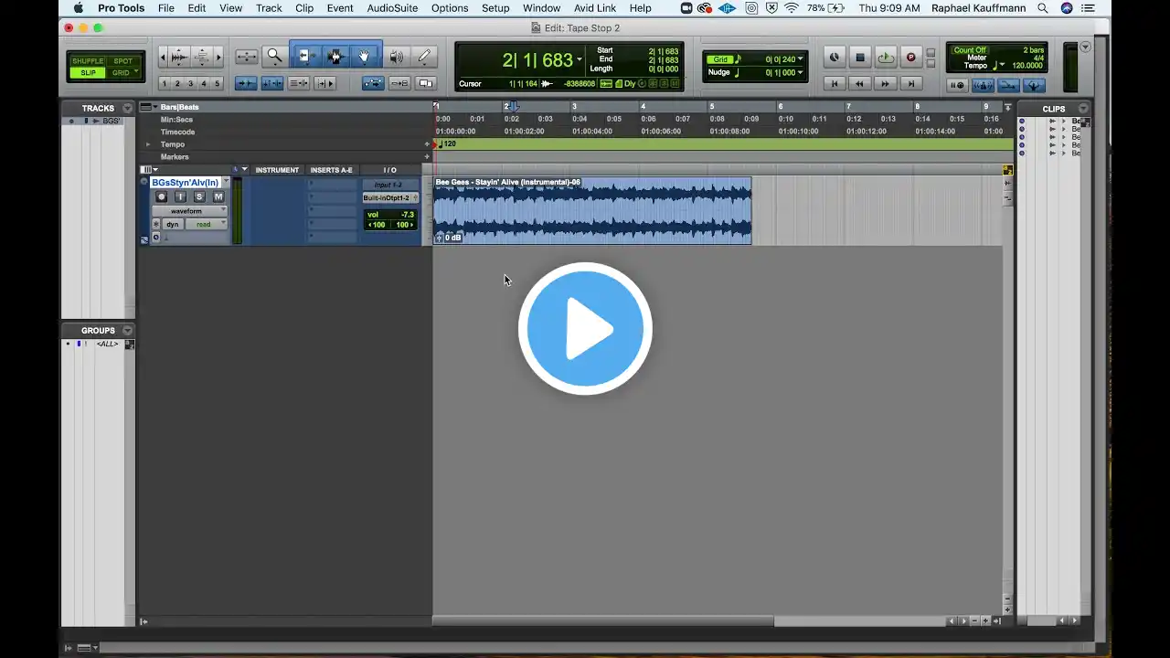Click the audio waveform zoom button
The image size is (1170, 658).
(179, 58)
